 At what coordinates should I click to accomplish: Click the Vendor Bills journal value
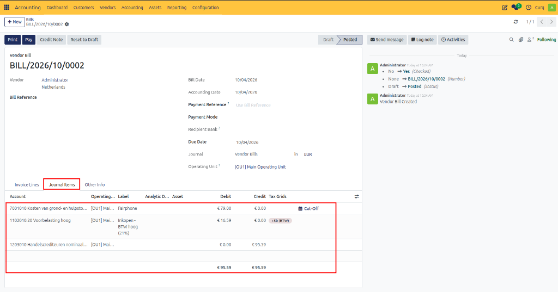tap(246, 154)
